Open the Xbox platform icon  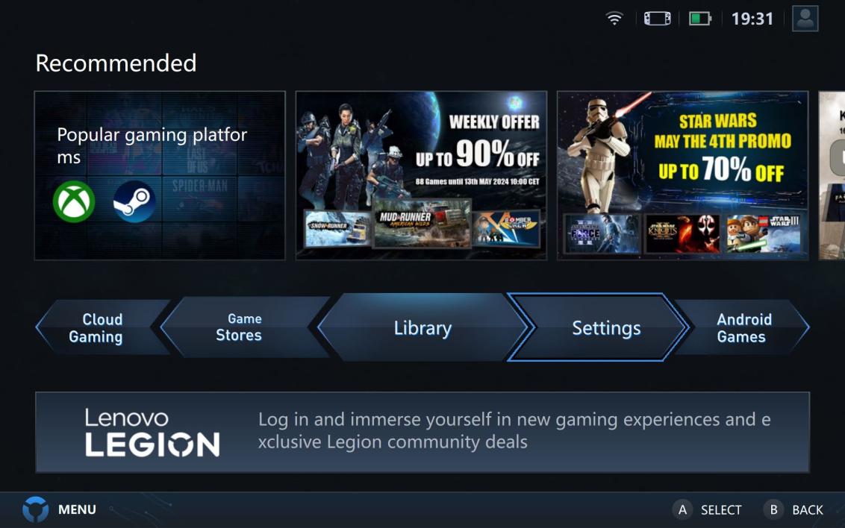74,201
